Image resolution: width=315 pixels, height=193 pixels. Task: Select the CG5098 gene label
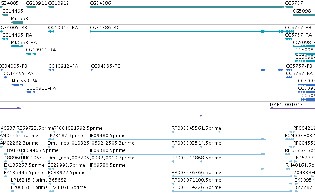pyautogui.click(x=302, y=11)
